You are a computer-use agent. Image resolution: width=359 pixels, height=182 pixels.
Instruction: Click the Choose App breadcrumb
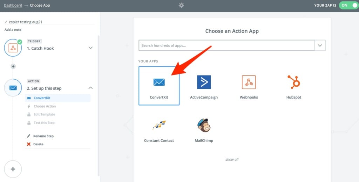pyautogui.click(x=40, y=5)
